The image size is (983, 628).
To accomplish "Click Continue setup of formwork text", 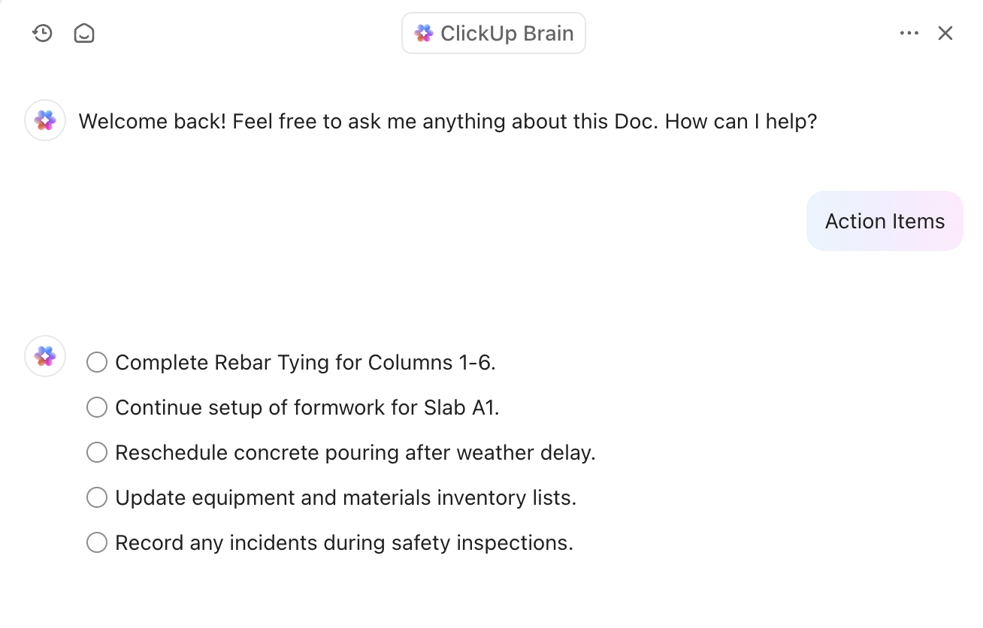I will pos(307,408).
